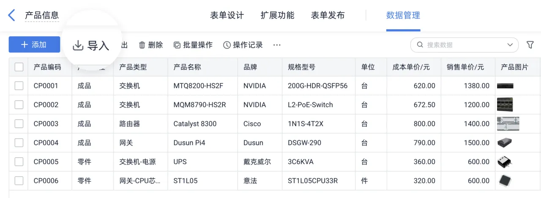Switch to the 表单设计 tab
The width and height of the screenshot is (541, 198).
(227, 16)
